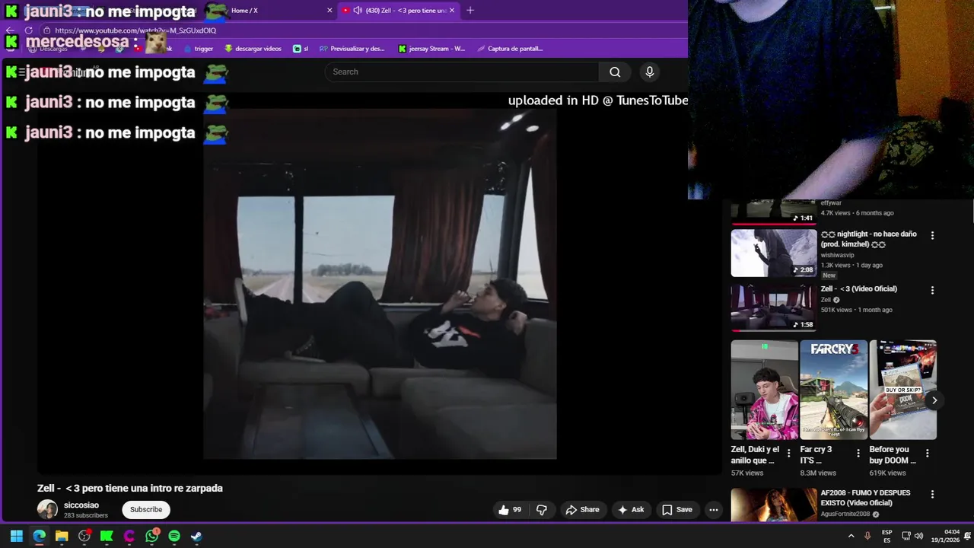The width and height of the screenshot is (974, 548).
Task: Dislike the video with thumbs down
Action: 542,510
